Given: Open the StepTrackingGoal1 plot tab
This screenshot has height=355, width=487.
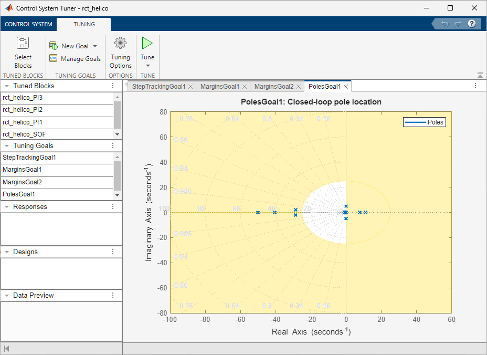Looking at the screenshot, I should tap(158, 86).
